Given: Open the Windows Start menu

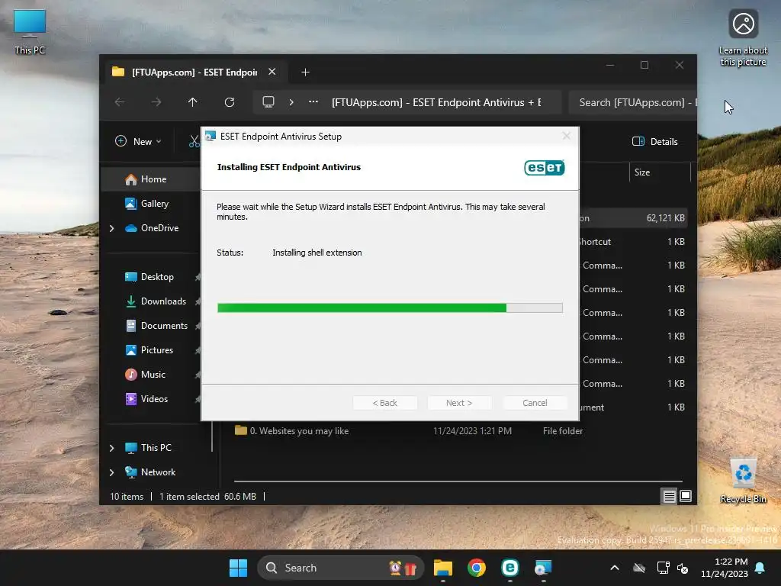Looking at the screenshot, I should (238, 568).
